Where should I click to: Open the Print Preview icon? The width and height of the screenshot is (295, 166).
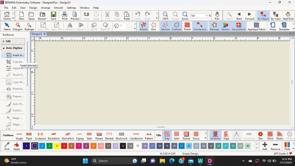pos(75,16)
